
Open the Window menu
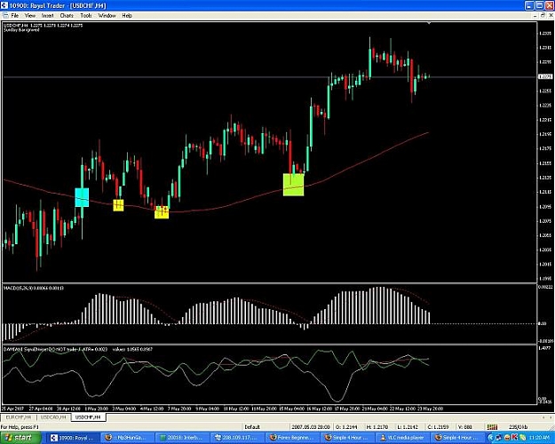click(107, 16)
